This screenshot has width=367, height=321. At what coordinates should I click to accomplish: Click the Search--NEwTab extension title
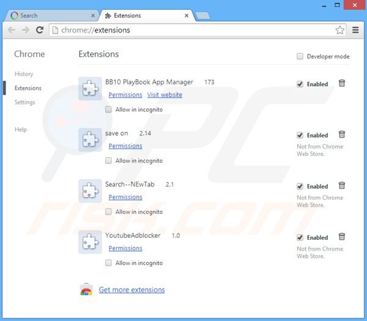(130, 185)
